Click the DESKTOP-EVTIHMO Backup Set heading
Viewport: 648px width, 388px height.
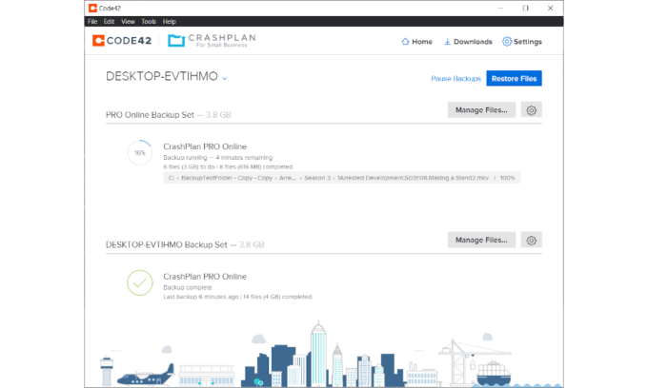167,245
